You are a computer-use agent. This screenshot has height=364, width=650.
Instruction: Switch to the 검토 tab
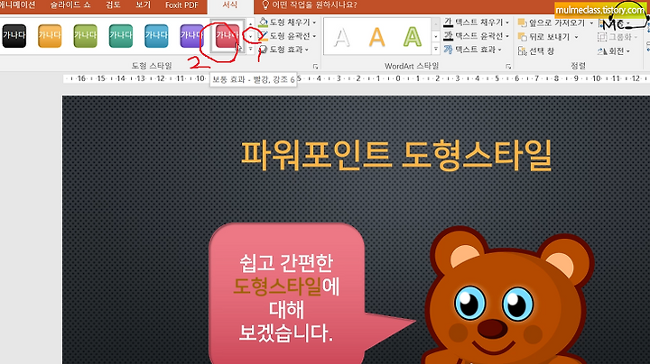click(113, 5)
